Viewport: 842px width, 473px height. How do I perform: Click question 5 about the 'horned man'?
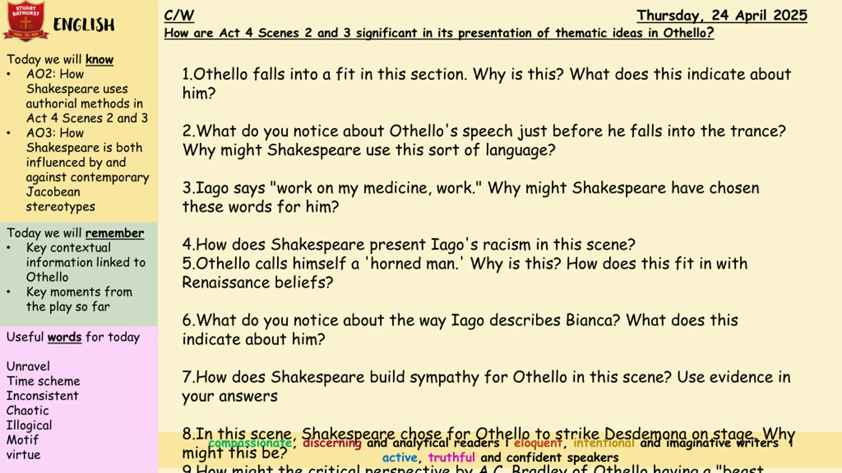465,273
